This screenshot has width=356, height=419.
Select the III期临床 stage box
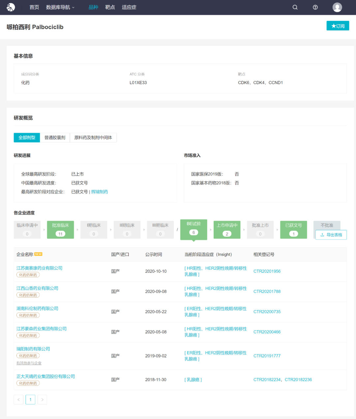pos(161,230)
